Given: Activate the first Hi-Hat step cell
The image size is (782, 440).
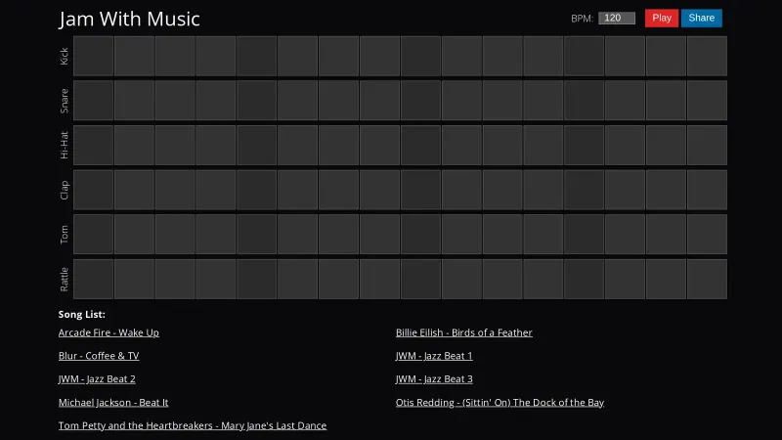Looking at the screenshot, I should (x=94, y=145).
